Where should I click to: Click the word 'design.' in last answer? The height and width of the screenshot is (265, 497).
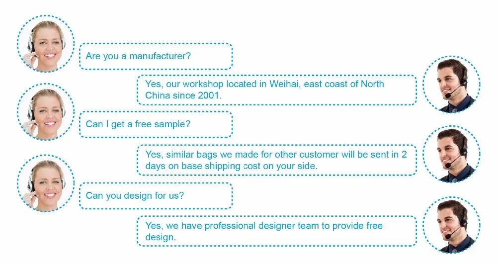(x=161, y=237)
